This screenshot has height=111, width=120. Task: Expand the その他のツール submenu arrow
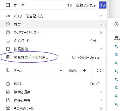coord(101,108)
